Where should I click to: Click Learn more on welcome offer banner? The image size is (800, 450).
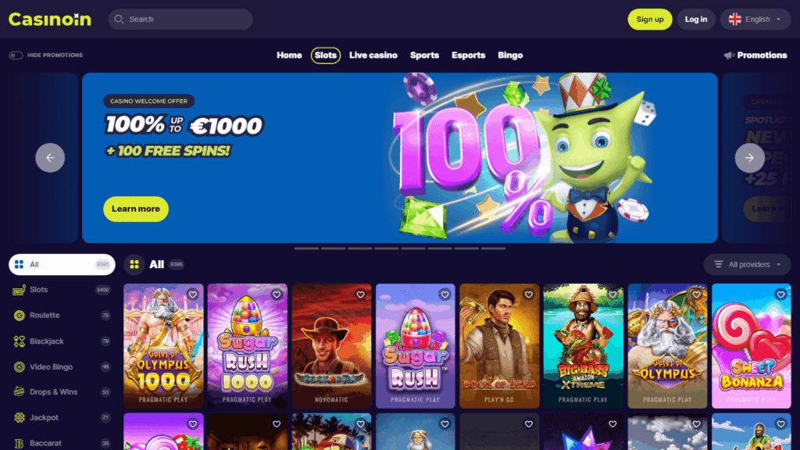pyautogui.click(x=136, y=209)
